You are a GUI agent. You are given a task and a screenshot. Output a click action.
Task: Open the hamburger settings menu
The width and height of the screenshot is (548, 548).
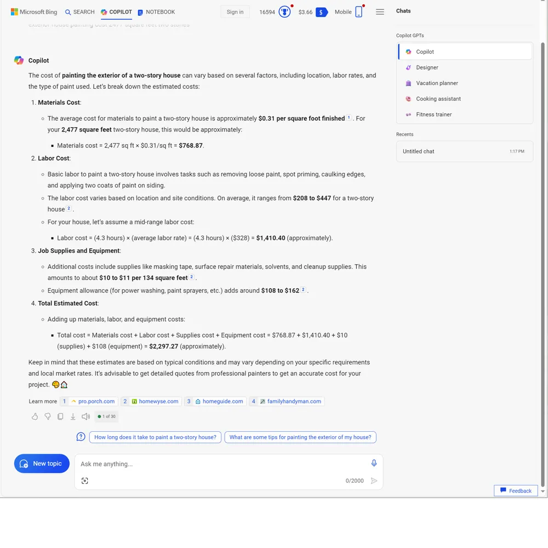(380, 12)
